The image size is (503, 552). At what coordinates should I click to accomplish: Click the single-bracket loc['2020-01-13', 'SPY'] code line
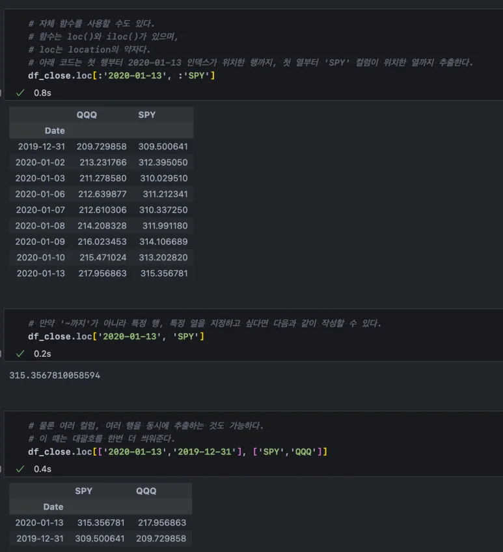click(x=116, y=336)
